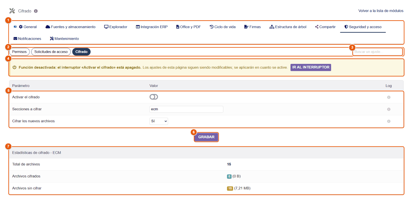
Task: Click the shield icon for Seguridad y acceso
Action: (x=346, y=27)
